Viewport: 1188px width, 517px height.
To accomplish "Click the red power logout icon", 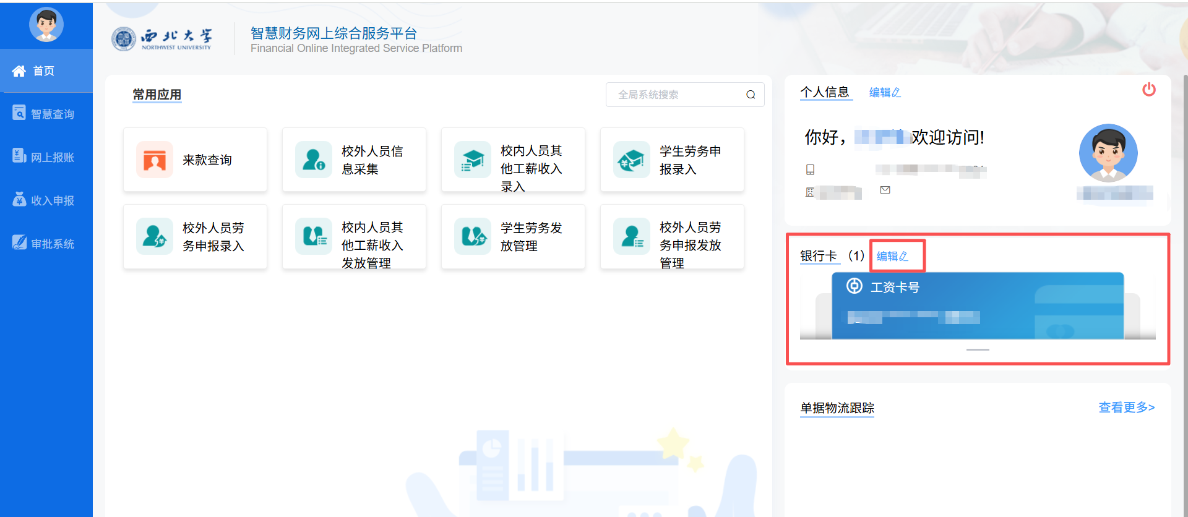I will tap(1148, 90).
